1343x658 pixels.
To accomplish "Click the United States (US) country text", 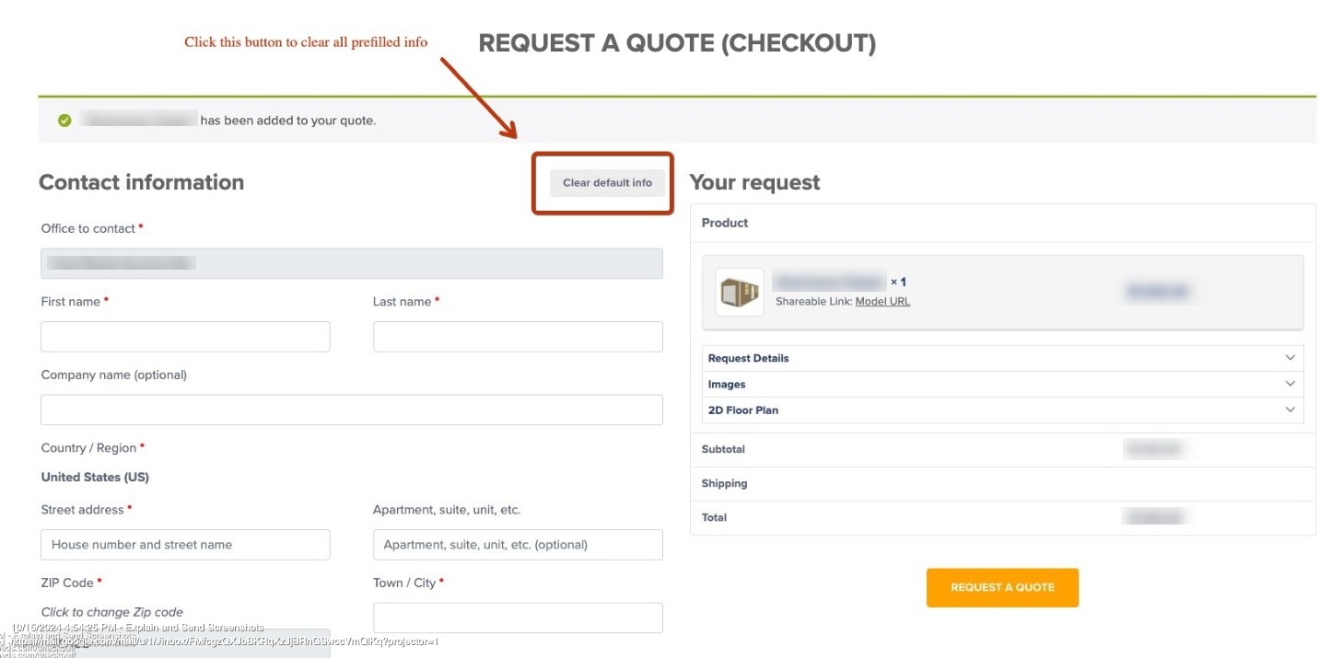I will (95, 478).
